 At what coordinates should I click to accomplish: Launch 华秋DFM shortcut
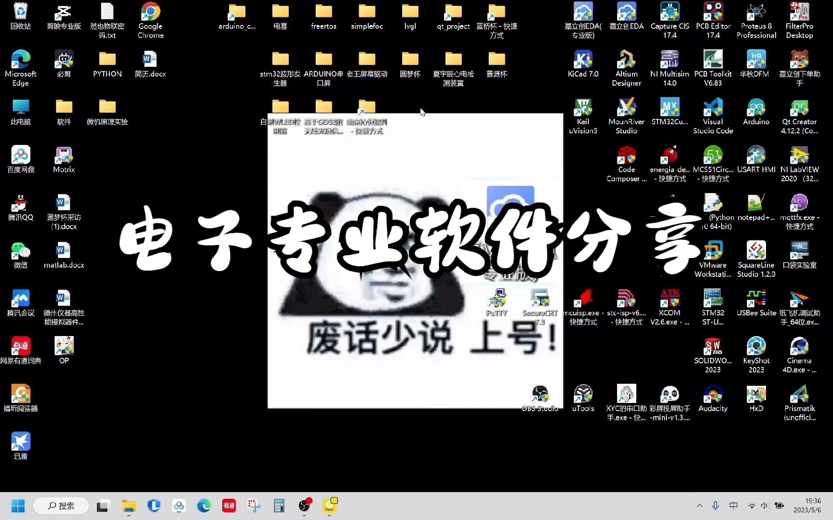pos(756,64)
